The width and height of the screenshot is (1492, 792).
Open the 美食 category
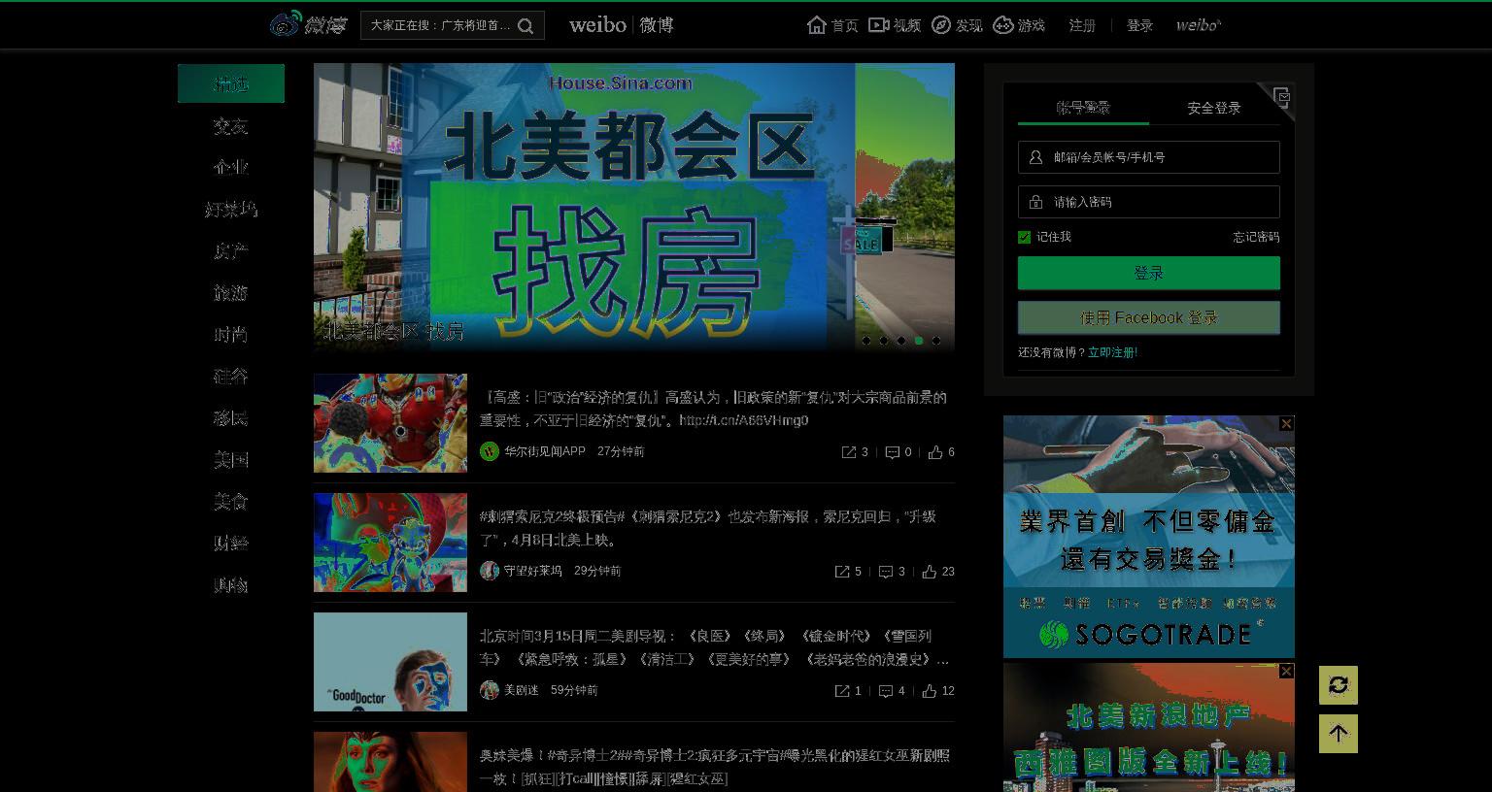click(x=231, y=502)
